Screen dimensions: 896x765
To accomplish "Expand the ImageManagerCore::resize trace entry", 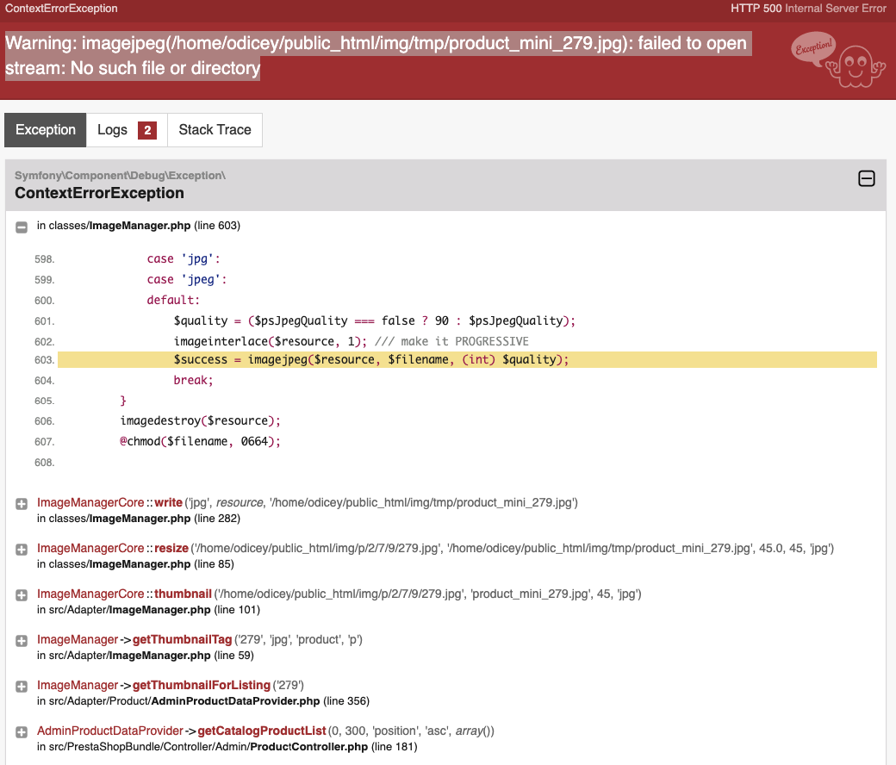I will click(22, 550).
